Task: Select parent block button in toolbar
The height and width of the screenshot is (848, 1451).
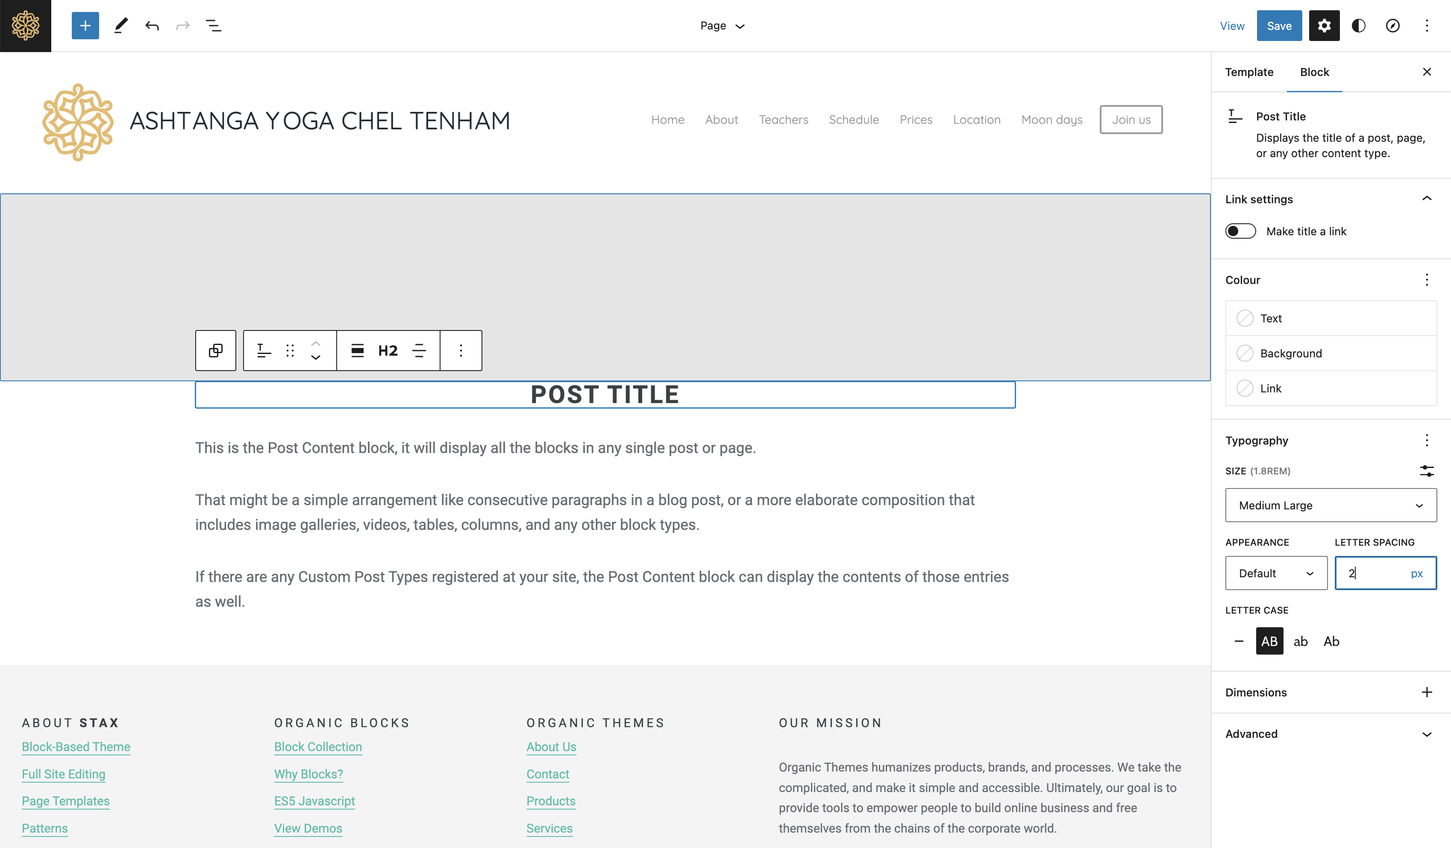Action: 216,351
